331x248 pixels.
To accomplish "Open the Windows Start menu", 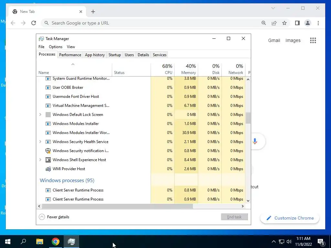I will [x=8, y=242].
